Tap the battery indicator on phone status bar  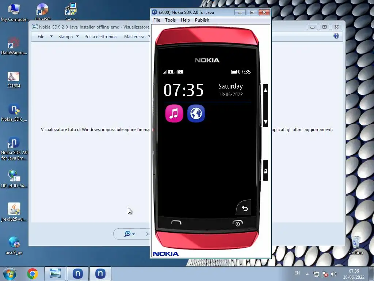(234, 72)
